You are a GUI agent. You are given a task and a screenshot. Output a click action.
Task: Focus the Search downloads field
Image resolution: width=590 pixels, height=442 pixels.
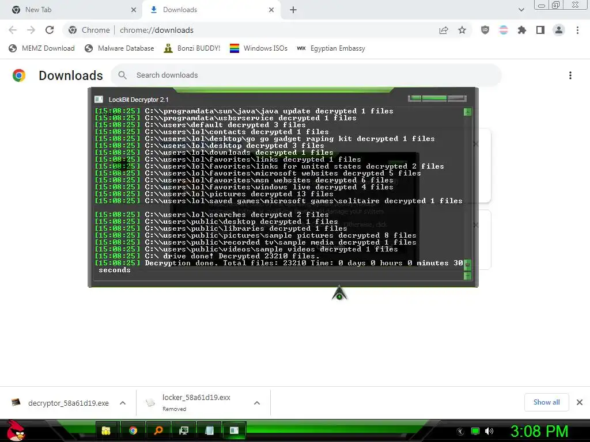305,75
